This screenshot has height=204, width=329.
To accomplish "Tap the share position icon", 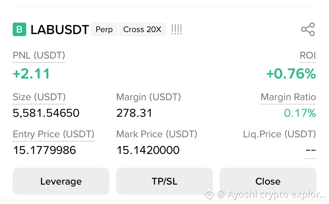I will click(x=308, y=29).
